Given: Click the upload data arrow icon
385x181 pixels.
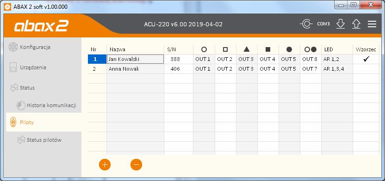Looking at the screenshot, I should [x=356, y=24].
